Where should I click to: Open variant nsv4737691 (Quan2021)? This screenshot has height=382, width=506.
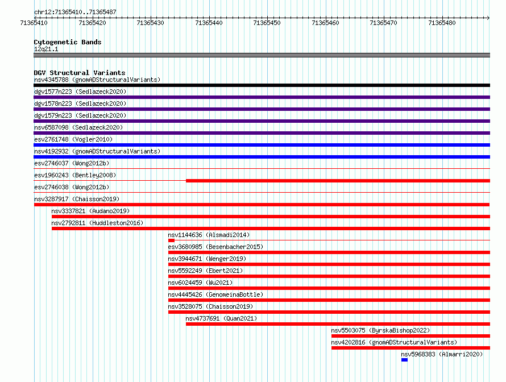221,318
